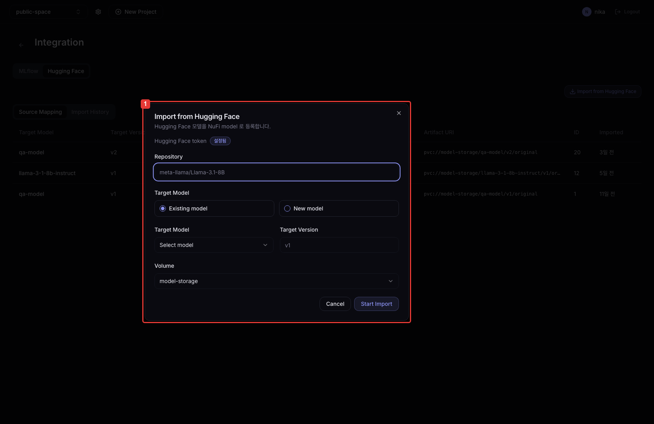Click the Cancel button
Image resolution: width=654 pixels, height=424 pixels.
coord(335,304)
